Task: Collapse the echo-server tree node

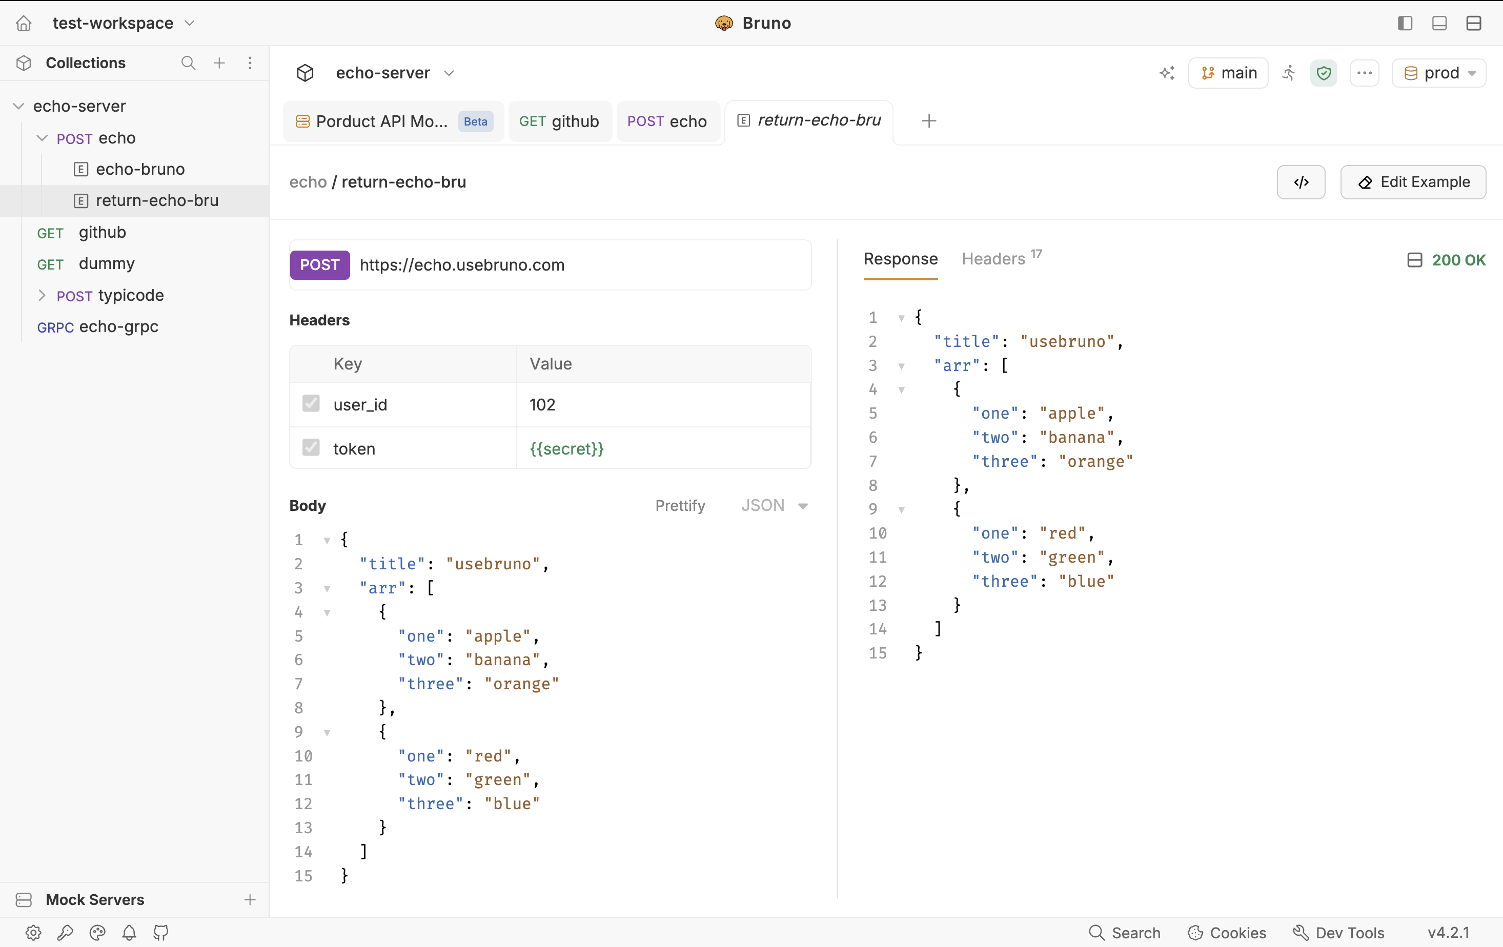Action: tap(19, 106)
